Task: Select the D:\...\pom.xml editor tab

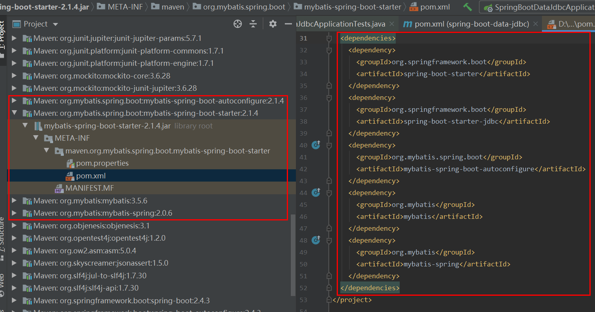Action: coord(569,24)
